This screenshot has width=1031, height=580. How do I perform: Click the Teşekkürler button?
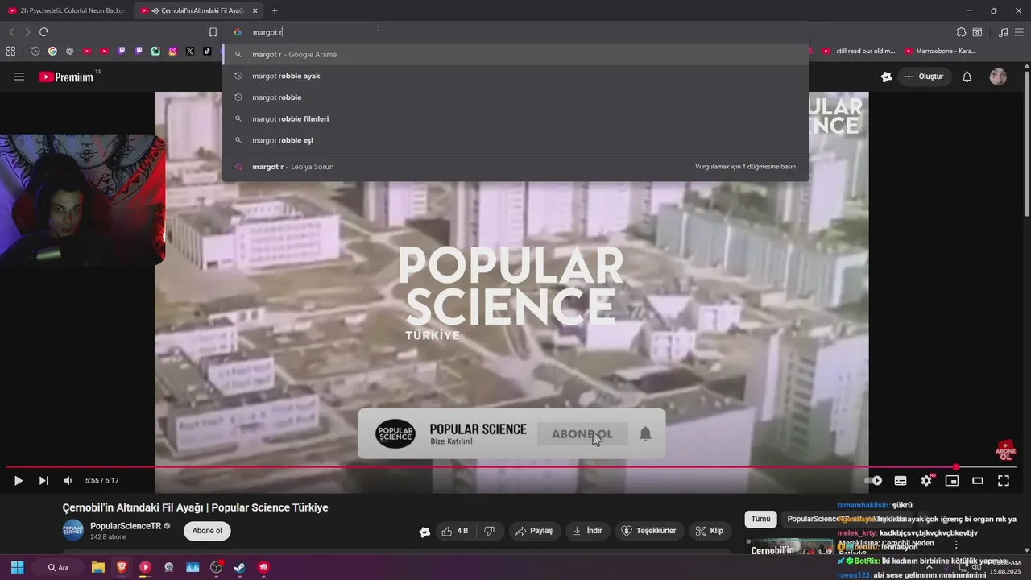coord(648,531)
